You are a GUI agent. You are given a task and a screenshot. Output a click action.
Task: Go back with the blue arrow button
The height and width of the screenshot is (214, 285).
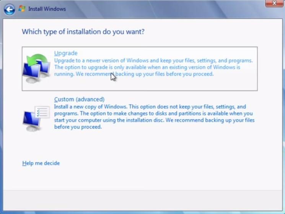[10, 10]
